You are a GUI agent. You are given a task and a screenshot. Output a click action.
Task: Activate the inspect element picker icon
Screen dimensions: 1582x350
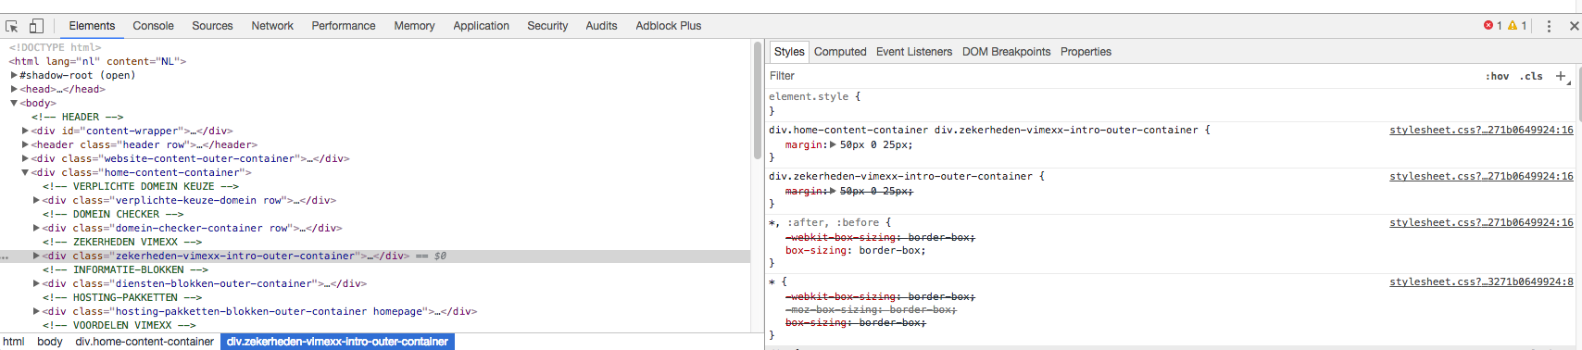click(x=12, y=26)
